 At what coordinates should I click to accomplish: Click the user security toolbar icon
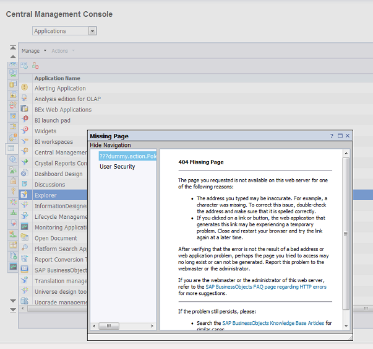35,66
